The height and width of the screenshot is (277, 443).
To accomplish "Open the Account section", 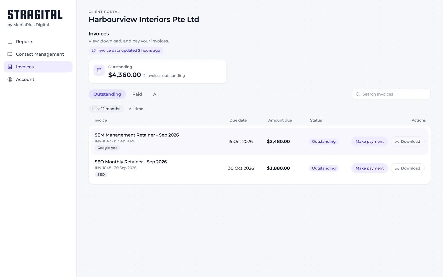I will click(38, 79).
